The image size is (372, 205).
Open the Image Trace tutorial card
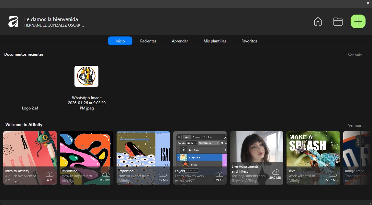pyautogui.click(x=357, y=158)
